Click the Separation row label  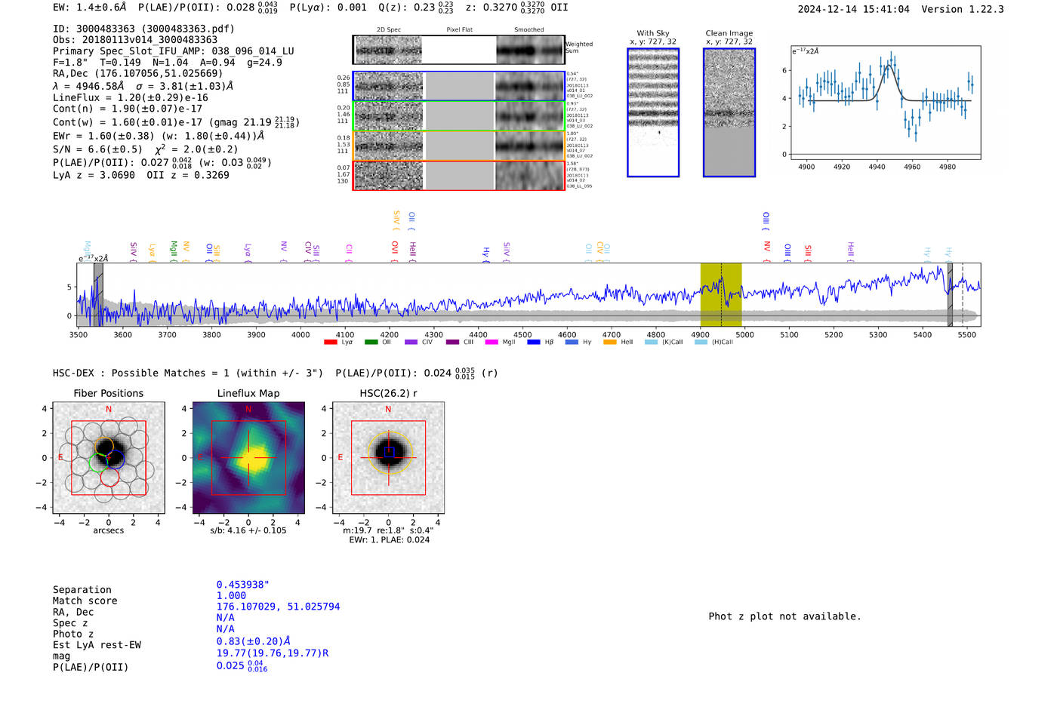[x=82, y=590]
